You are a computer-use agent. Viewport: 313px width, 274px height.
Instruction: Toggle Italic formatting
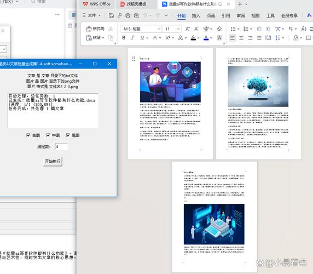click(x=132, y=38)
